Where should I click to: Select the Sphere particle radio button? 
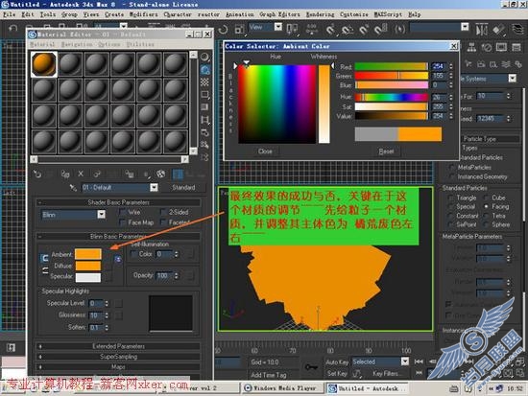[x=486, y=224]
